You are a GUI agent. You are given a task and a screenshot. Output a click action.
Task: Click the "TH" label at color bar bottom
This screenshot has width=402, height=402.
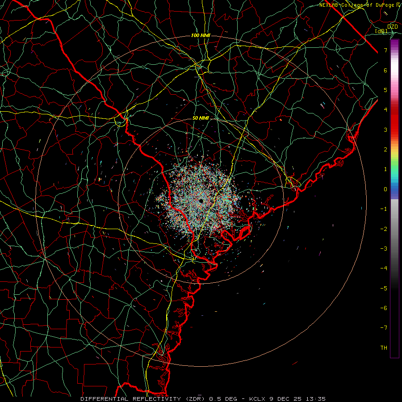point(384,348)
